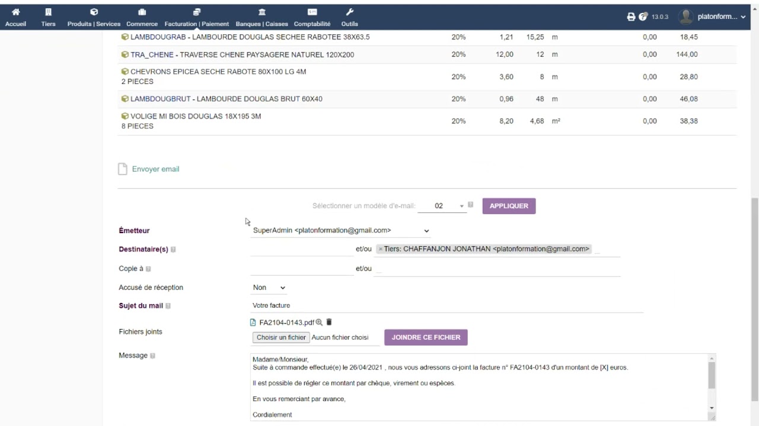This screenshot has width=759, height=426.
Task: Click inside the Message text area
Action: tap(479, 388)
